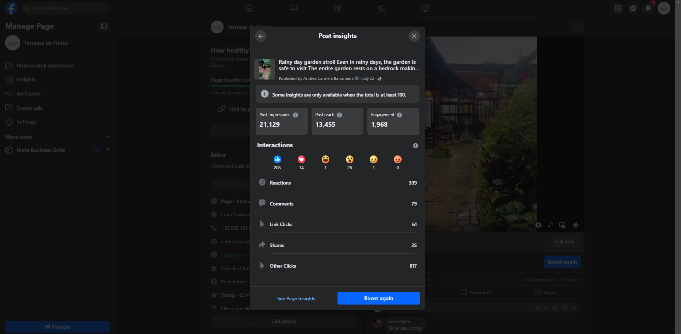Open the See Page Insights link
This screenshot has height=334, width=681.
[x=296, y=299]
